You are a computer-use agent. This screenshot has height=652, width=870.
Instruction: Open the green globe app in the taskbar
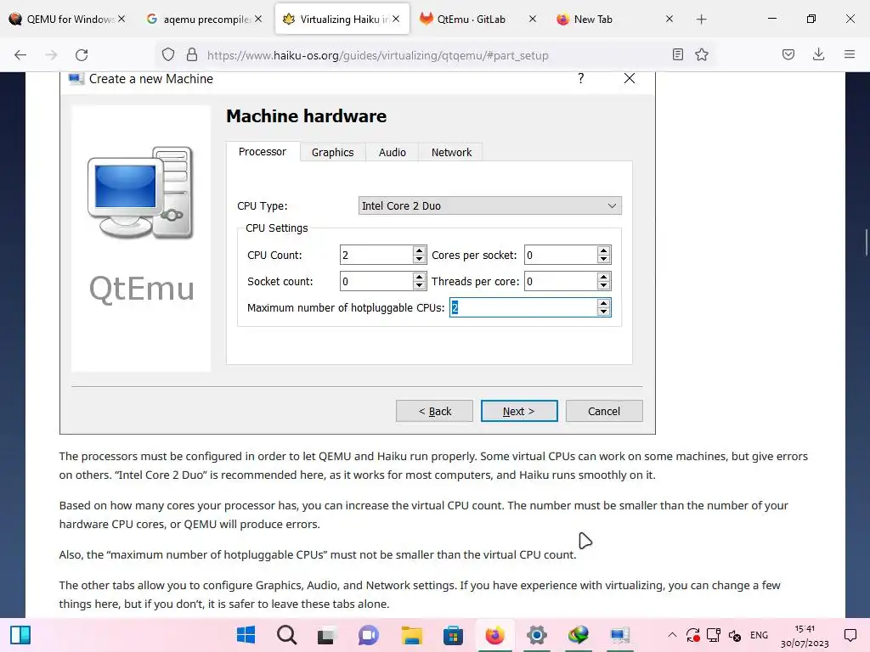click(x=578, y=635)
